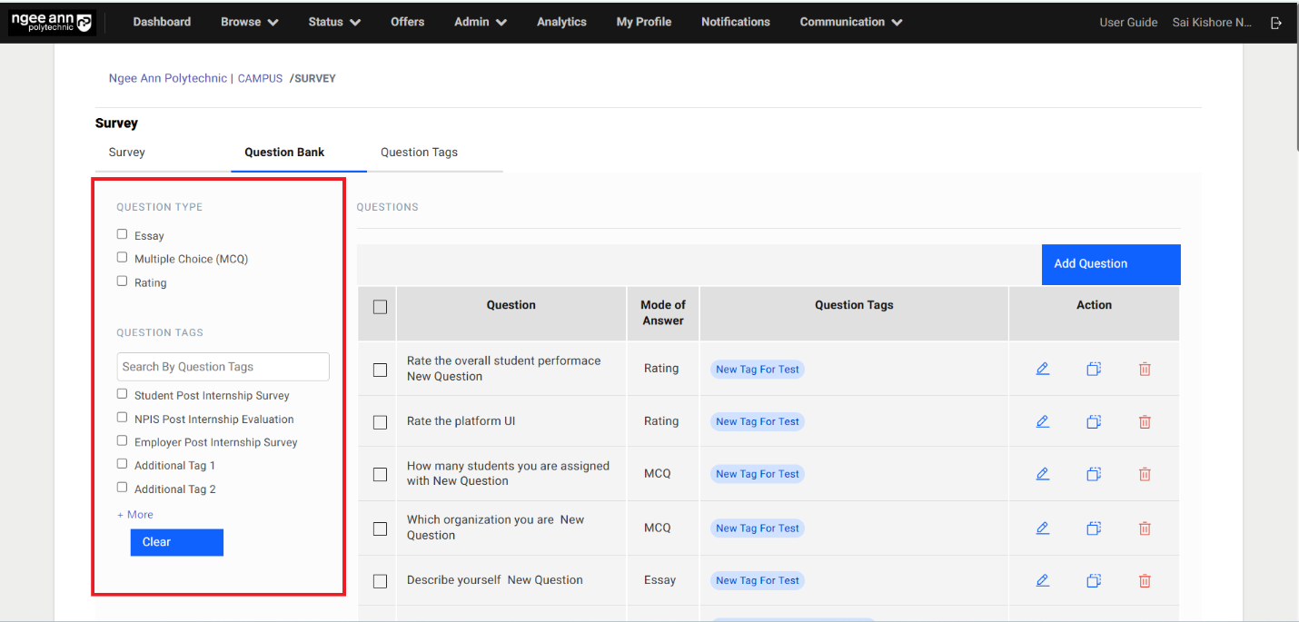
Task: Go to the Analytics menu item
Action: click(561, 22)
